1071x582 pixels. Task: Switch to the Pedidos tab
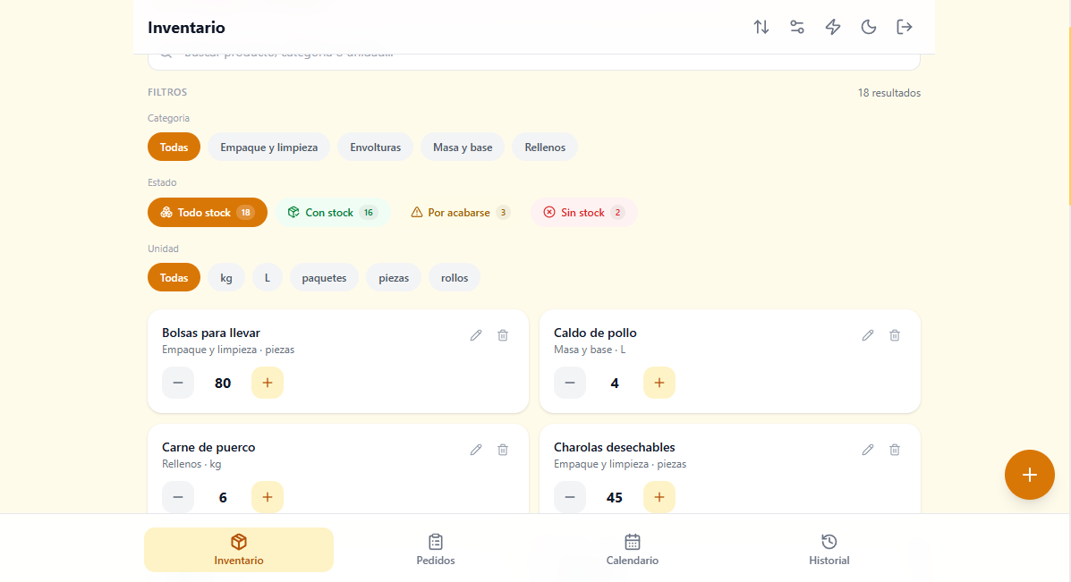[436, 550]
